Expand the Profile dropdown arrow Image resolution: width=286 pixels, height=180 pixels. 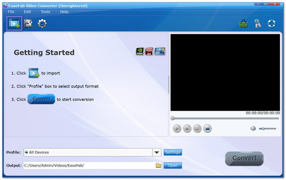pos(156,152)
